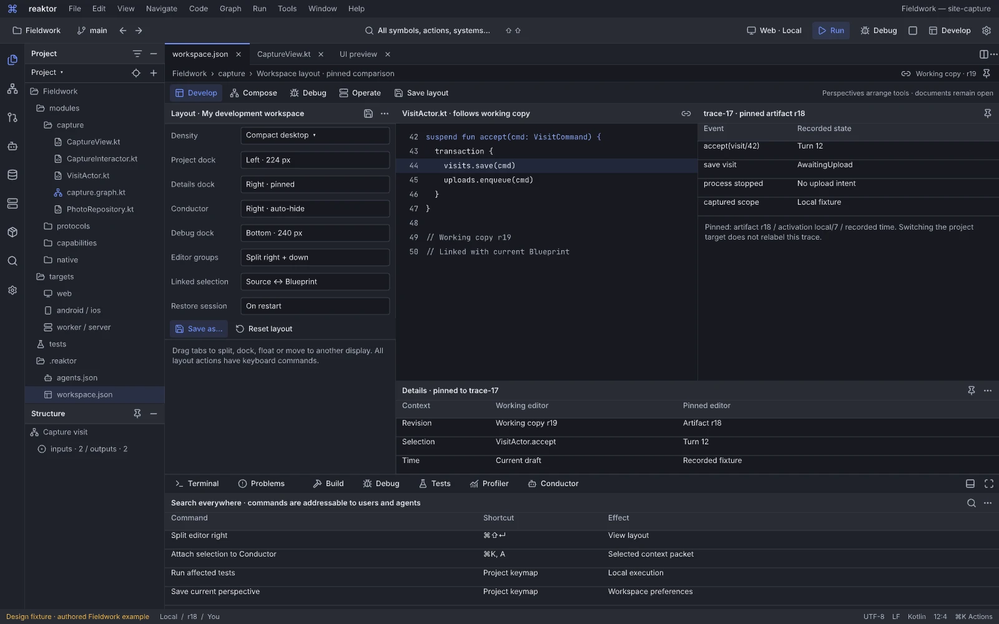Navigate forward with the right arrow

[139, 31]
